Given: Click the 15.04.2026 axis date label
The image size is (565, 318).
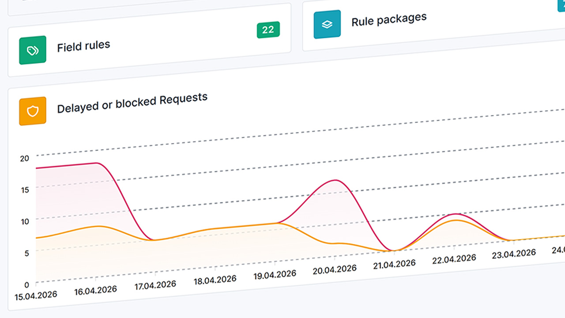Looking at the screenshot, I should pos(36,295).
